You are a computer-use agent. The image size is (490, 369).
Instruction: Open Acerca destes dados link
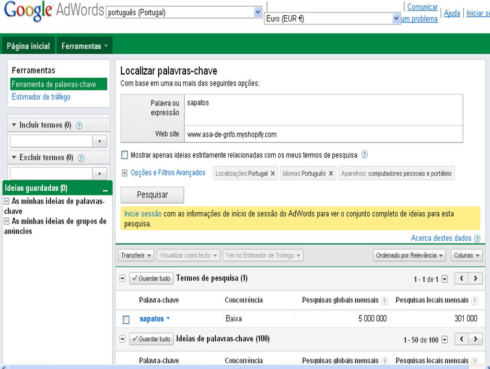441,238
